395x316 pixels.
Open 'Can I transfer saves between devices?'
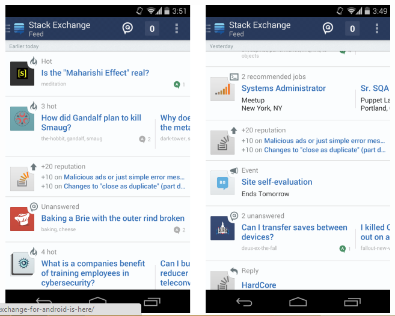tap(294, 232)
